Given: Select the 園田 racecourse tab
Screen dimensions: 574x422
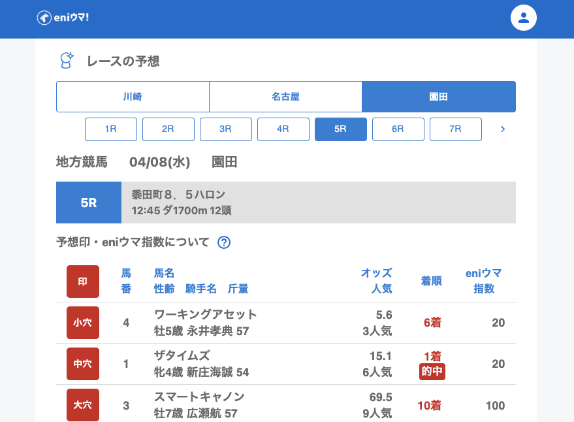Looking at the screenshot, I should [438, 97].
